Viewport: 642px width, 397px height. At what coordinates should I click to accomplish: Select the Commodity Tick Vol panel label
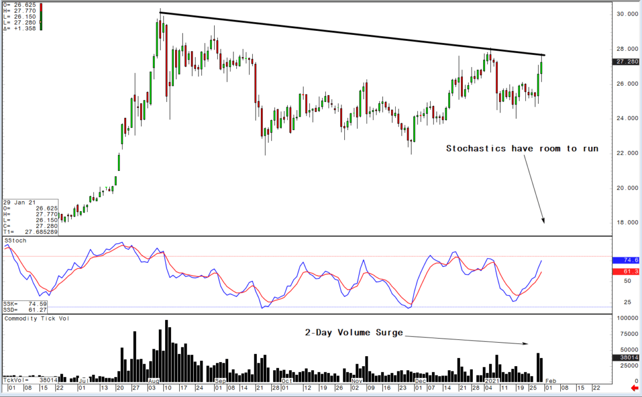[39, 318]
